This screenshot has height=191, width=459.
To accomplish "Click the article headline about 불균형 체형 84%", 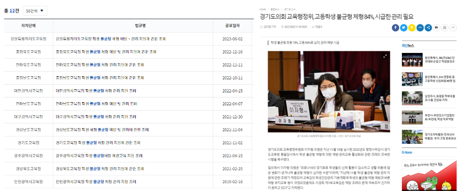I will 336,17.
